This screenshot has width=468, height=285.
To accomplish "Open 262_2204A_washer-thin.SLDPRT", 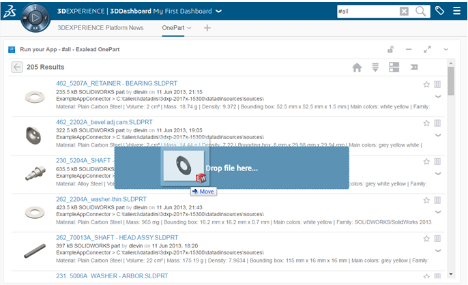I will (101, 199).
